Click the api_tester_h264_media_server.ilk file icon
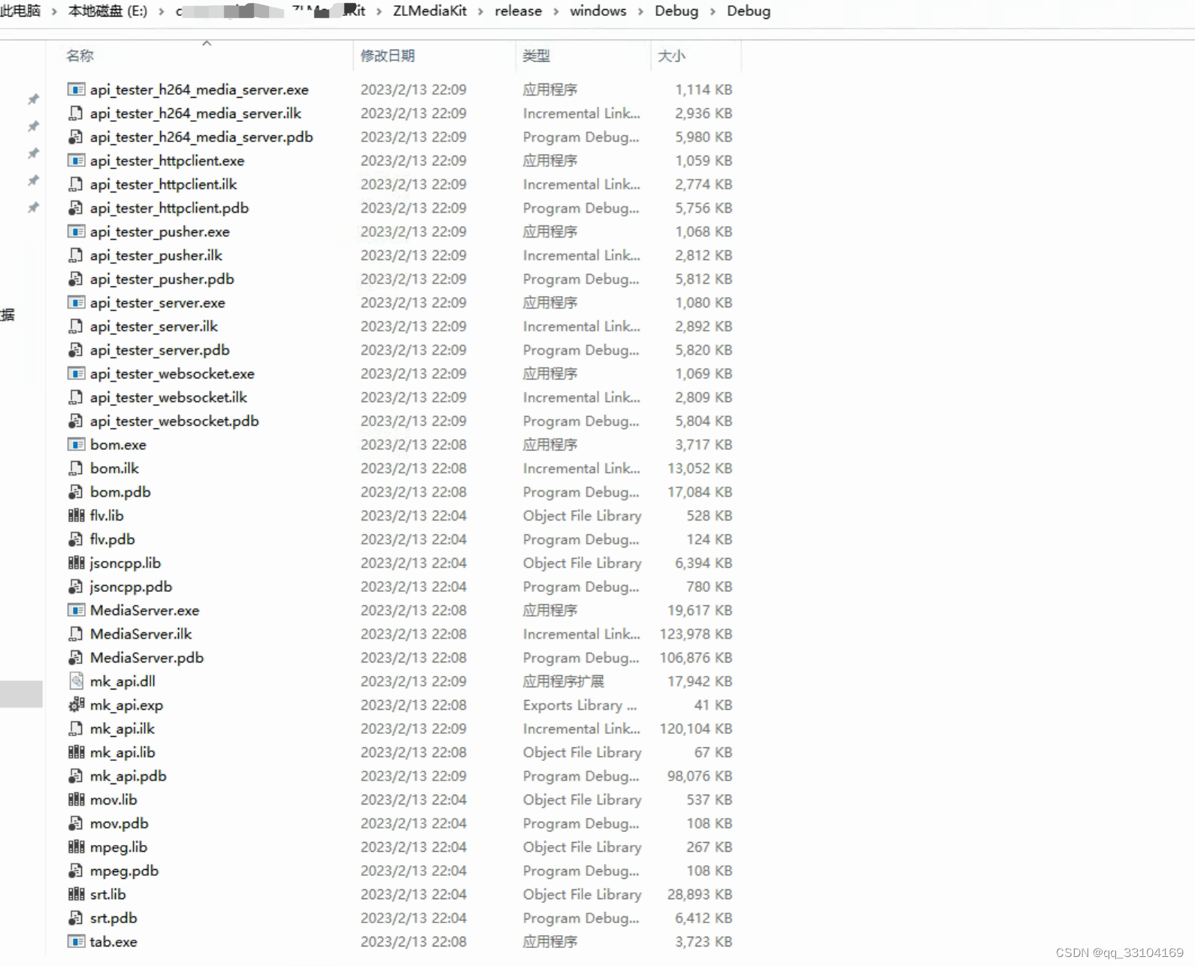 coord(76,113)
